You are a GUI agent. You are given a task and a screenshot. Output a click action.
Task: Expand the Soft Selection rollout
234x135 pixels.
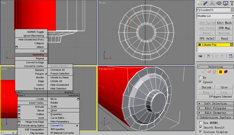(215, 103)
